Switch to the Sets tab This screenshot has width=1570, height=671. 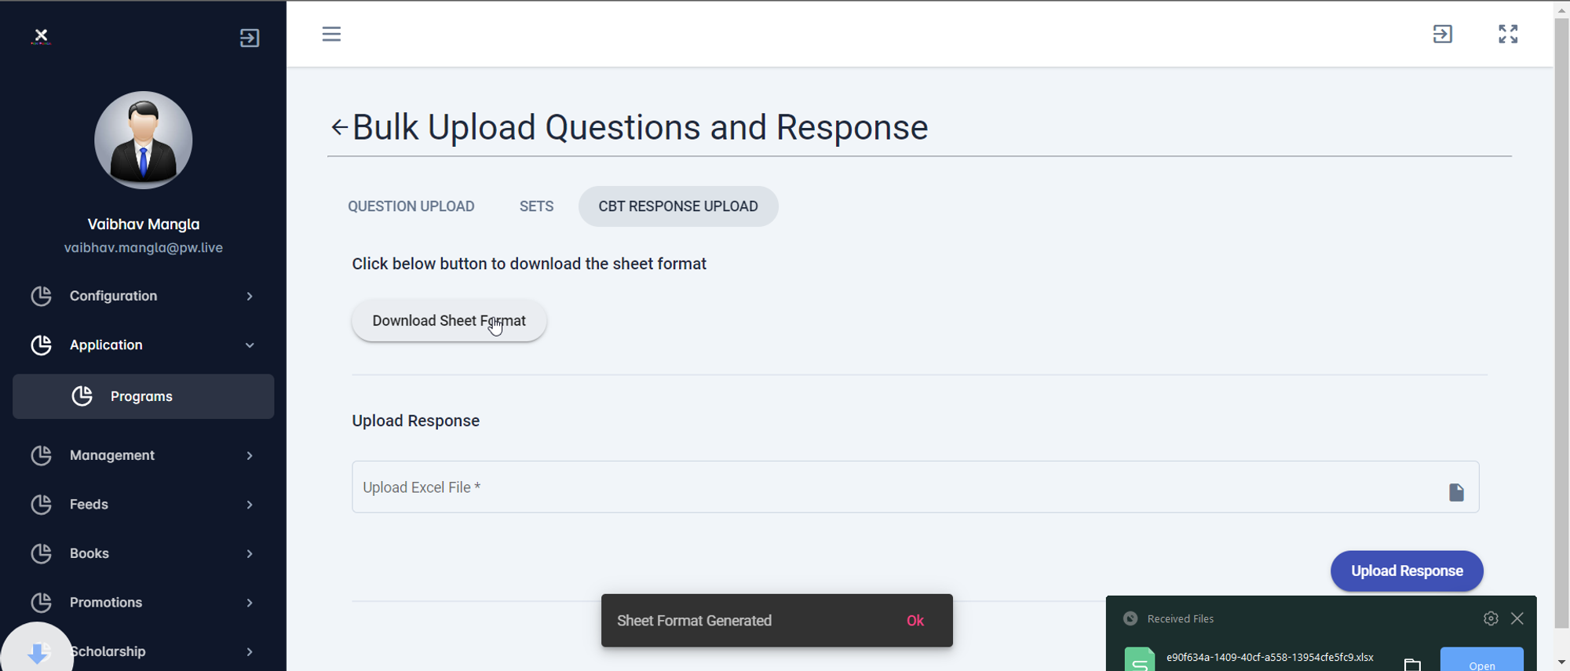coord(536,206)
